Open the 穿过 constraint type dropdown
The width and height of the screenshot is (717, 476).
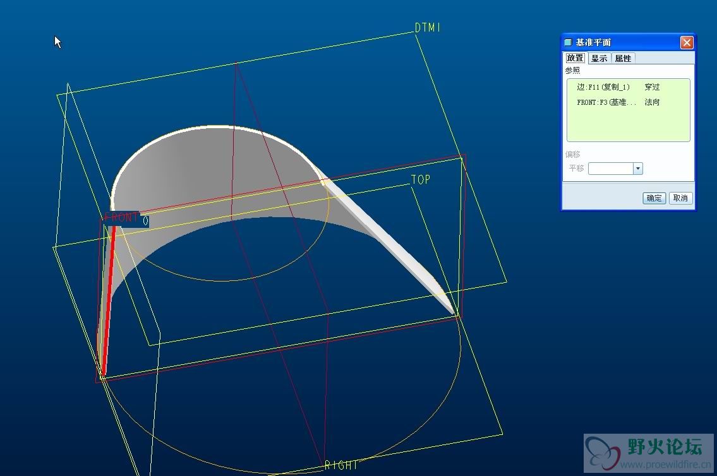(652, 87)
